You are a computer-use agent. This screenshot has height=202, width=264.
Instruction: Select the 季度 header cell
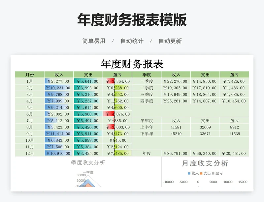147,75
